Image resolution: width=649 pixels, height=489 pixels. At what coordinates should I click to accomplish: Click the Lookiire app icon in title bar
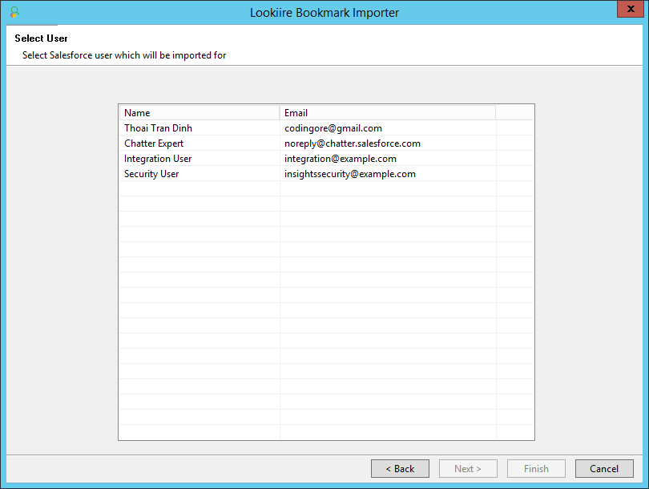[x=14, y=12]
